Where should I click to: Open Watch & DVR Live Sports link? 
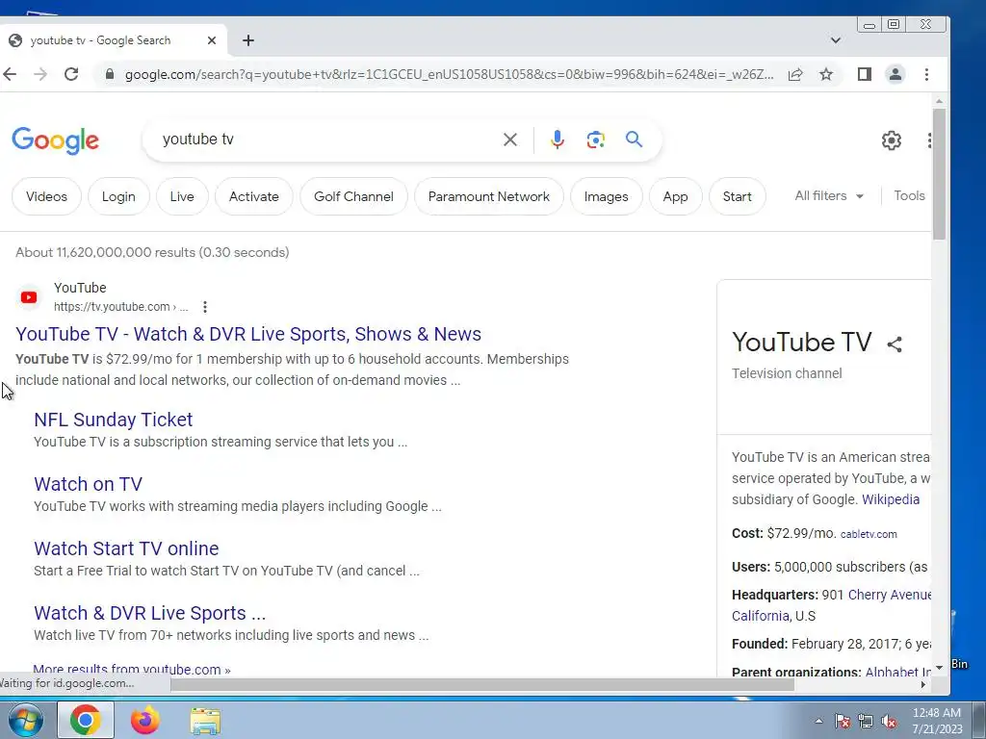[x=149, y=613]
